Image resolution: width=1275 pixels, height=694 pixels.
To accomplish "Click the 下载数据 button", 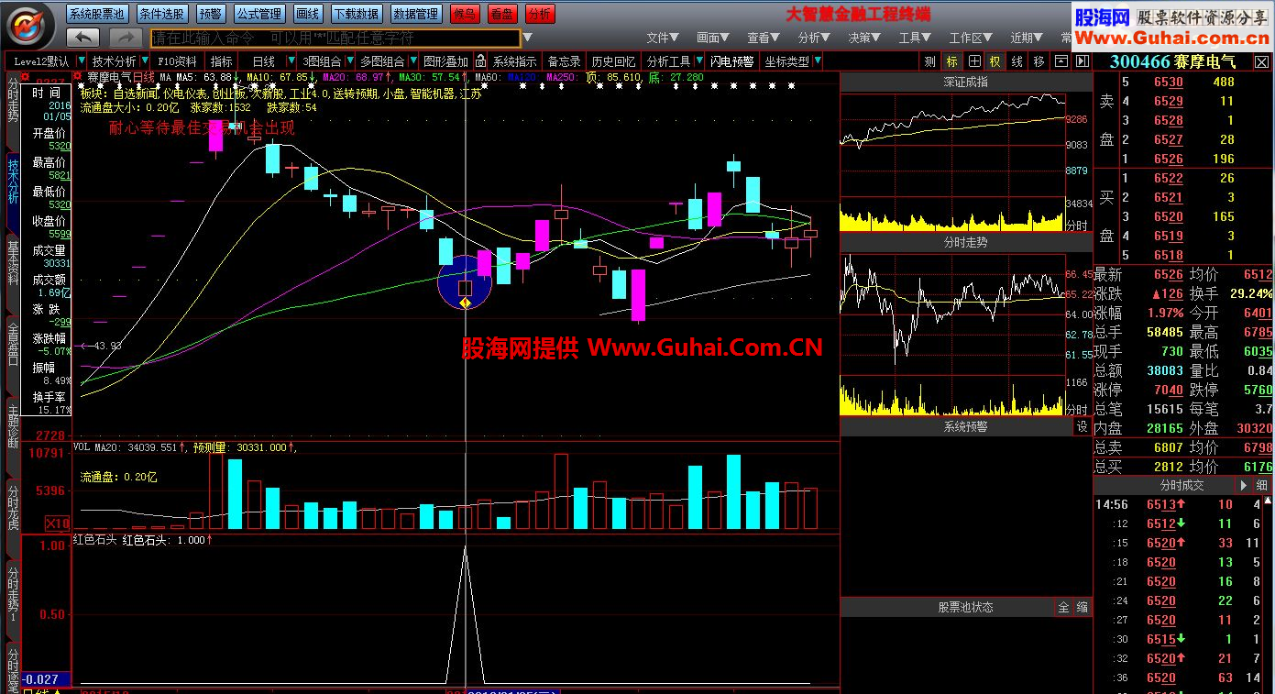I will [x=356, y=14].
